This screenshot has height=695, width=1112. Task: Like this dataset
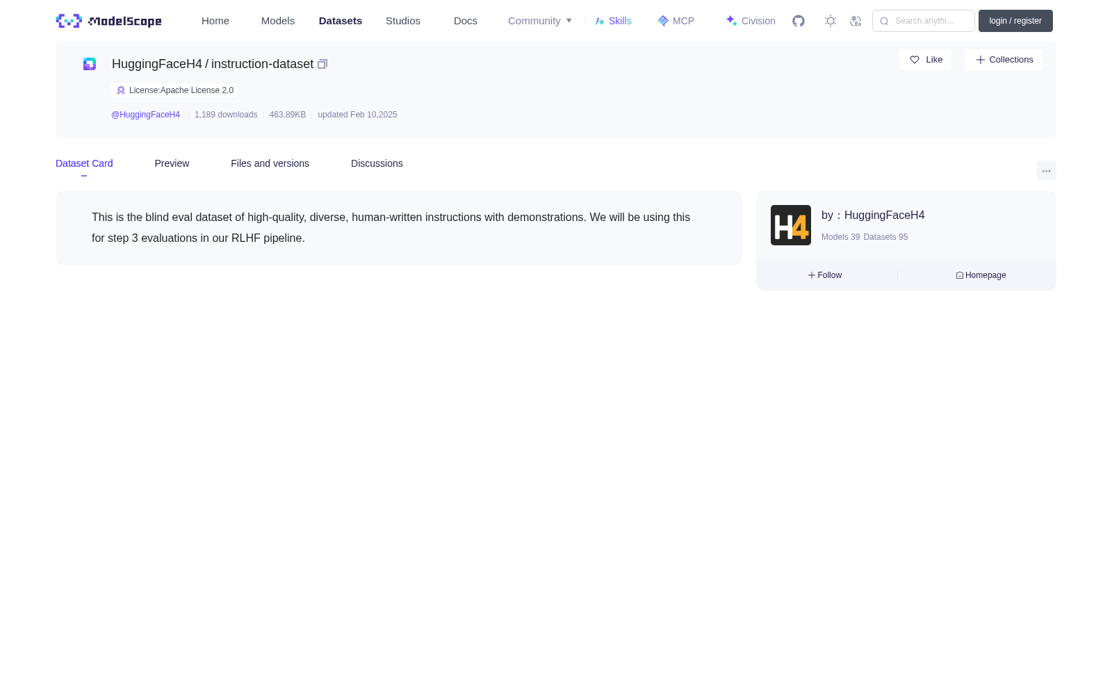click(x=925, y=60)
